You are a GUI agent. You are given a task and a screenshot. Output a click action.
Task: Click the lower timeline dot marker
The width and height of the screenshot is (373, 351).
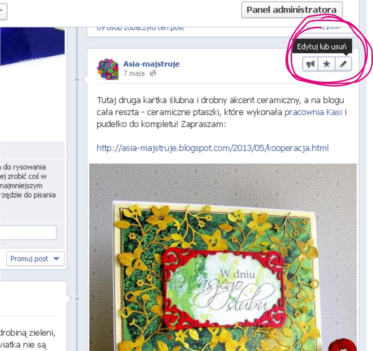[x=77, y=298]
